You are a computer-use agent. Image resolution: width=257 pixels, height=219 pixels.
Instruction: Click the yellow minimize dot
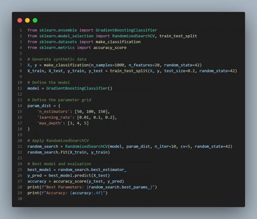[27, 20]
